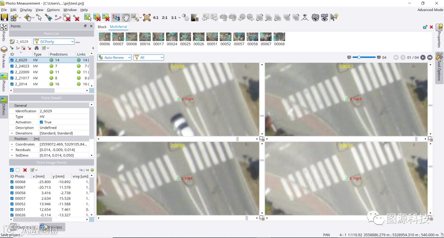Sort by Predictions column header
444x238 pixels.
(59, 54)
